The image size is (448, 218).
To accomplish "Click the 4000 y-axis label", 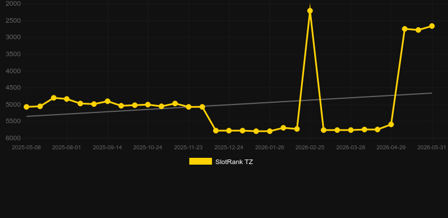I will (x=13, y=71).
